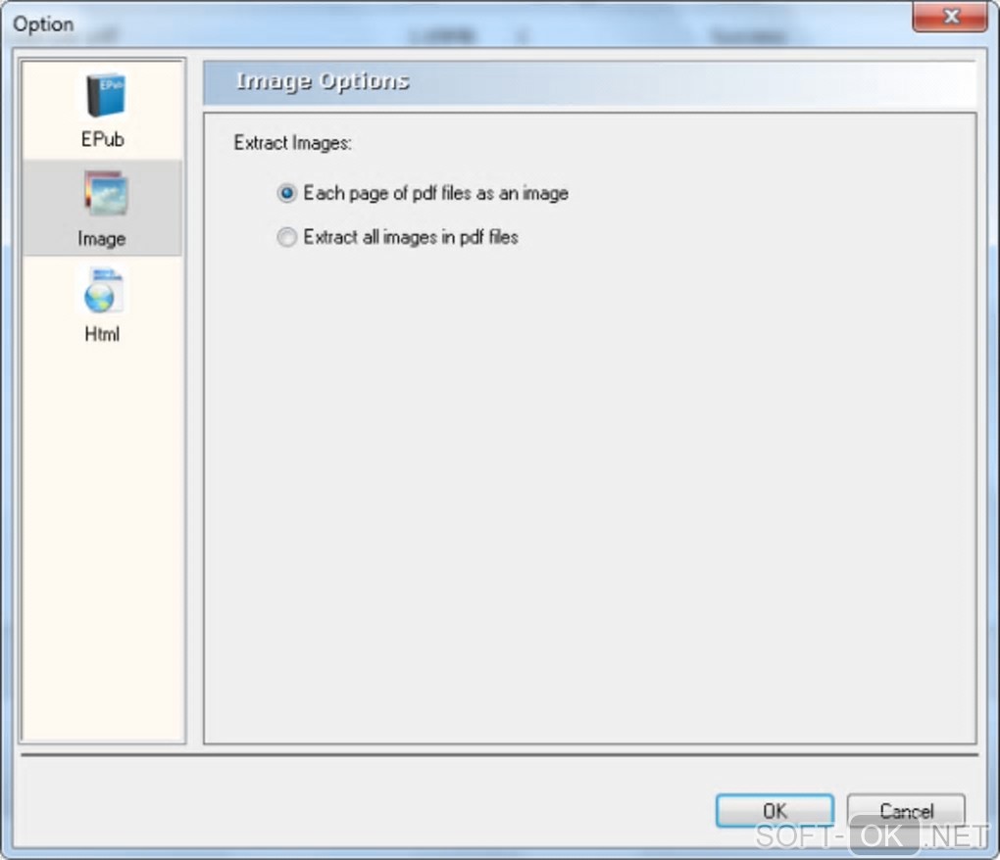This screenshot has width=1000, height=860.
Task: Click the 'Extract Images:' group label
Action: pos(293,143)
